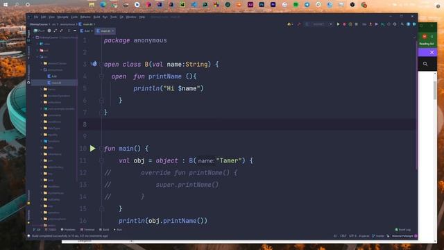Screen dimensions: 444x250
Task: Open the Run menu
Action: (x=105, y=17)
